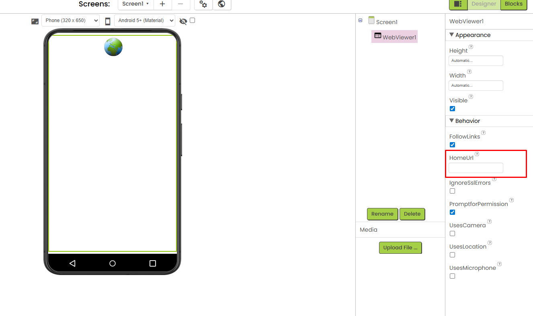Screen dimensions: 533x316
Task: Click the IgnoreSslErrors help question mark
Action: pyautogui.click(x=494, y=179)
